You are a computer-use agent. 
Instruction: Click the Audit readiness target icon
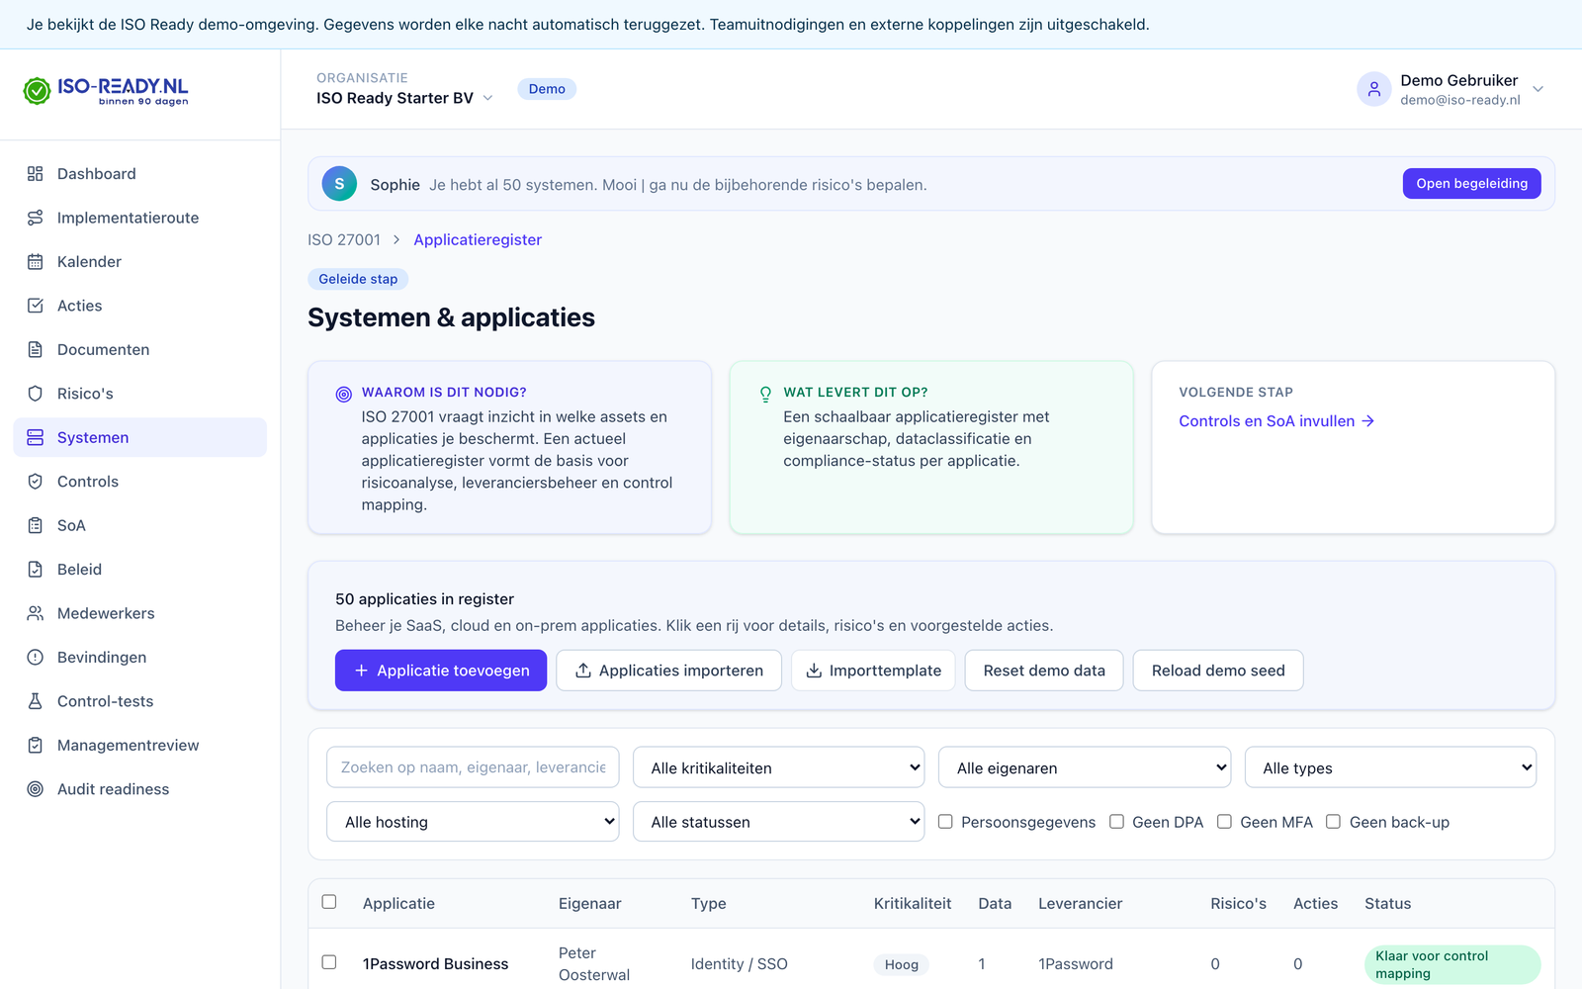click(36, 789)
